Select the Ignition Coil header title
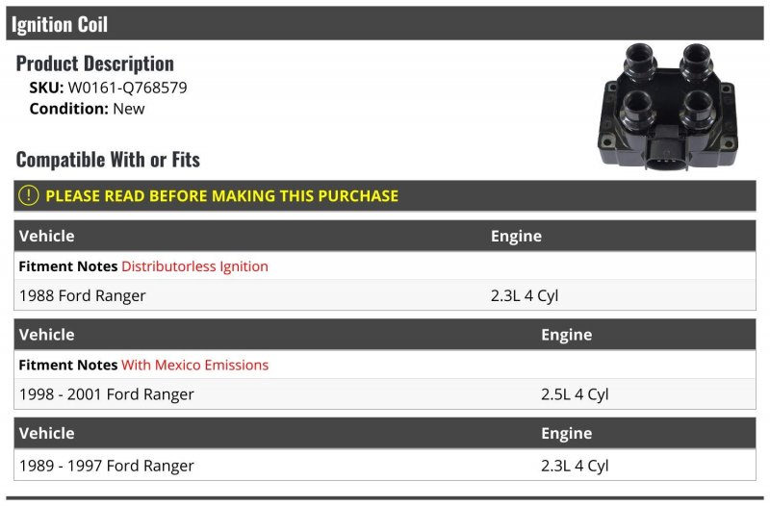The width and height of the screenshot is (770, 506). (x=60, y=24)
